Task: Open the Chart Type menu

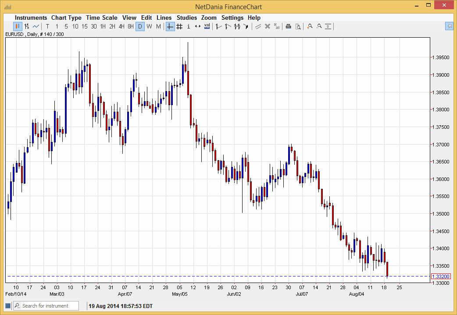Action: [x=66, y=18]
